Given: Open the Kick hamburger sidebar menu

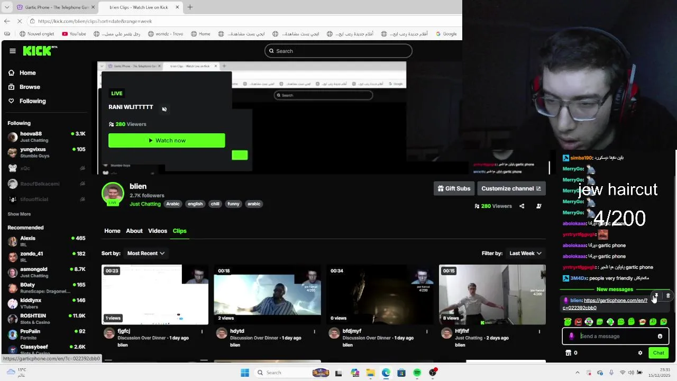Looking at the screenshot, I should point(13,51).
